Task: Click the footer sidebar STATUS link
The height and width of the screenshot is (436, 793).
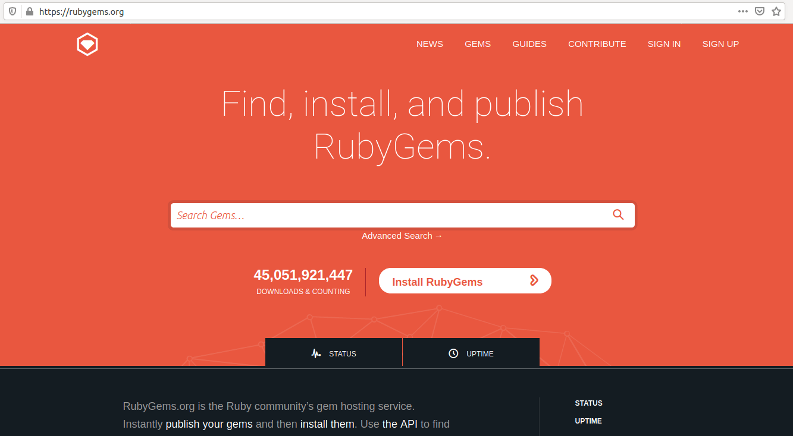Action: [x=588, y=403]
